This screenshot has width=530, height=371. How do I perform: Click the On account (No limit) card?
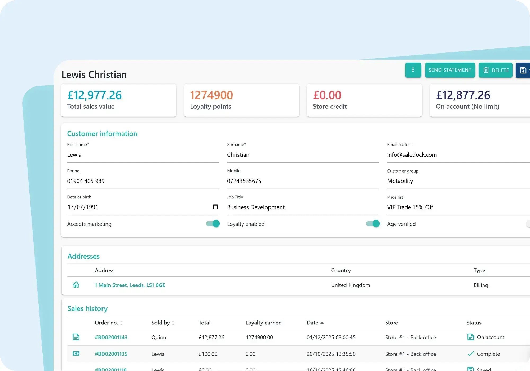pos(480,100)
